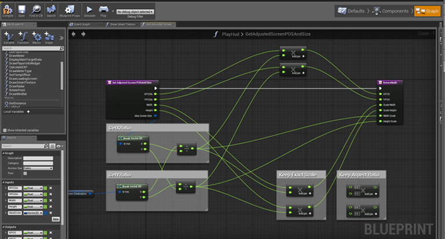The height and width of the screenshot is (239, 445).
Task: Open the Access Specifier dropdown
Action: point(38,168)
